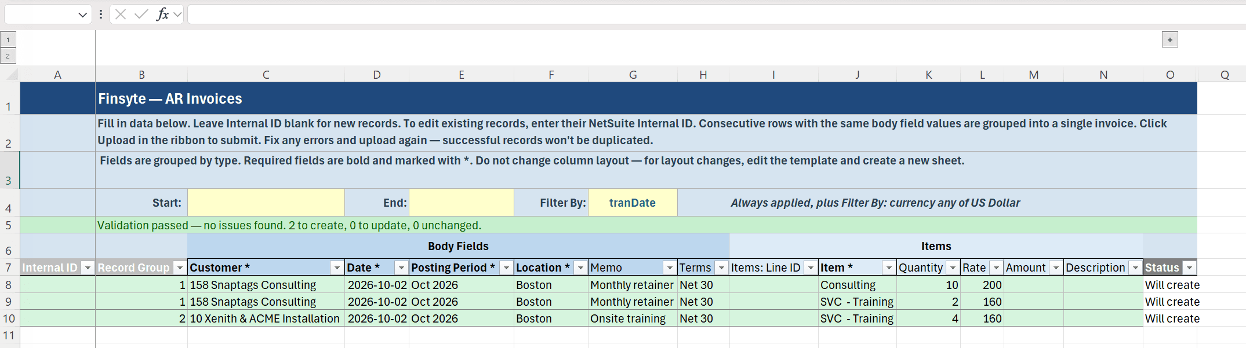Confirm entry with the checkmark icon

tap(141, 14)
